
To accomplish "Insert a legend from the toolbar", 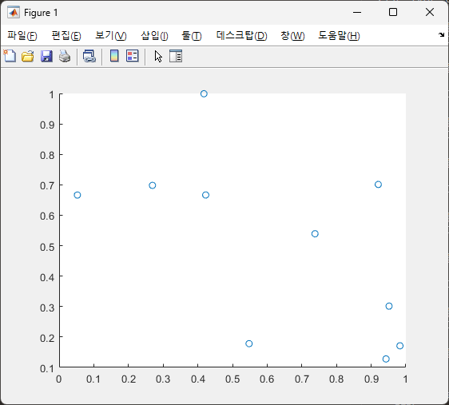I will (133, 56).
